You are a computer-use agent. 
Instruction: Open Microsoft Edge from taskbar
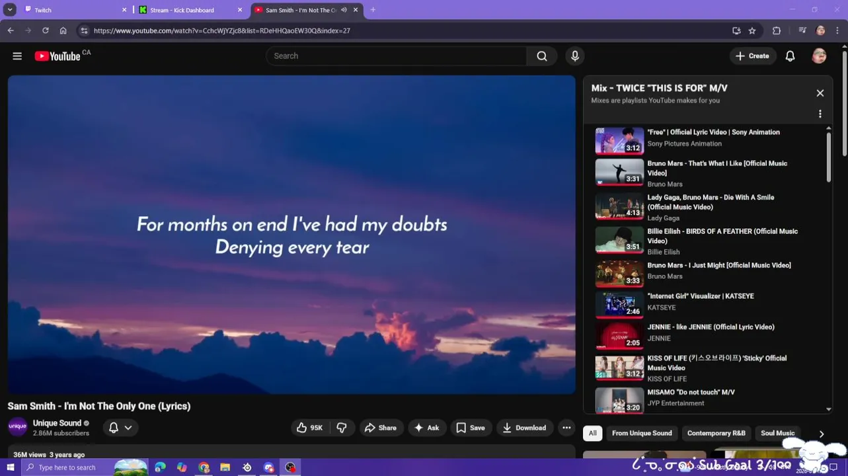coord(160,467)
